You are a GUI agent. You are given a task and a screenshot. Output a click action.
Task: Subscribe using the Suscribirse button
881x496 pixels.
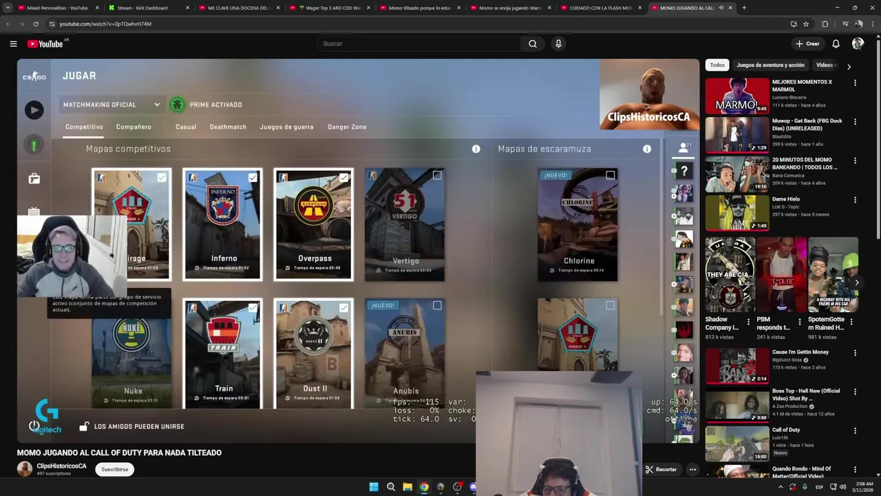(115, 469)
